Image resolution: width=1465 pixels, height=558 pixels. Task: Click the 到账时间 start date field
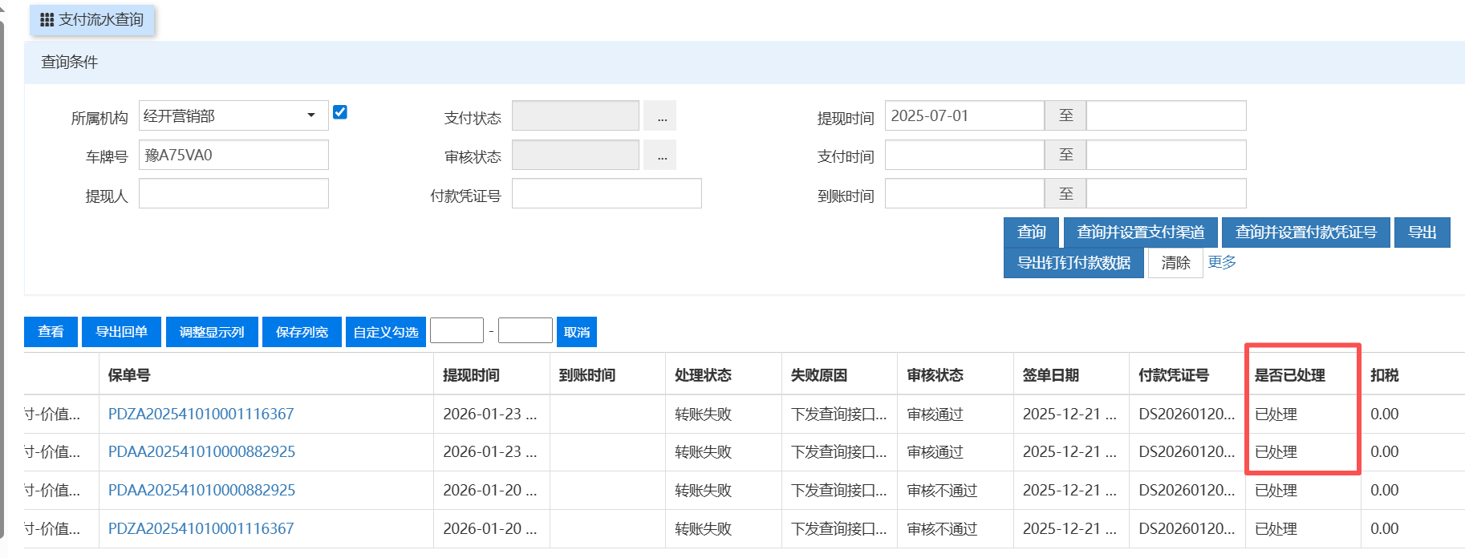(x=964, y=193)
